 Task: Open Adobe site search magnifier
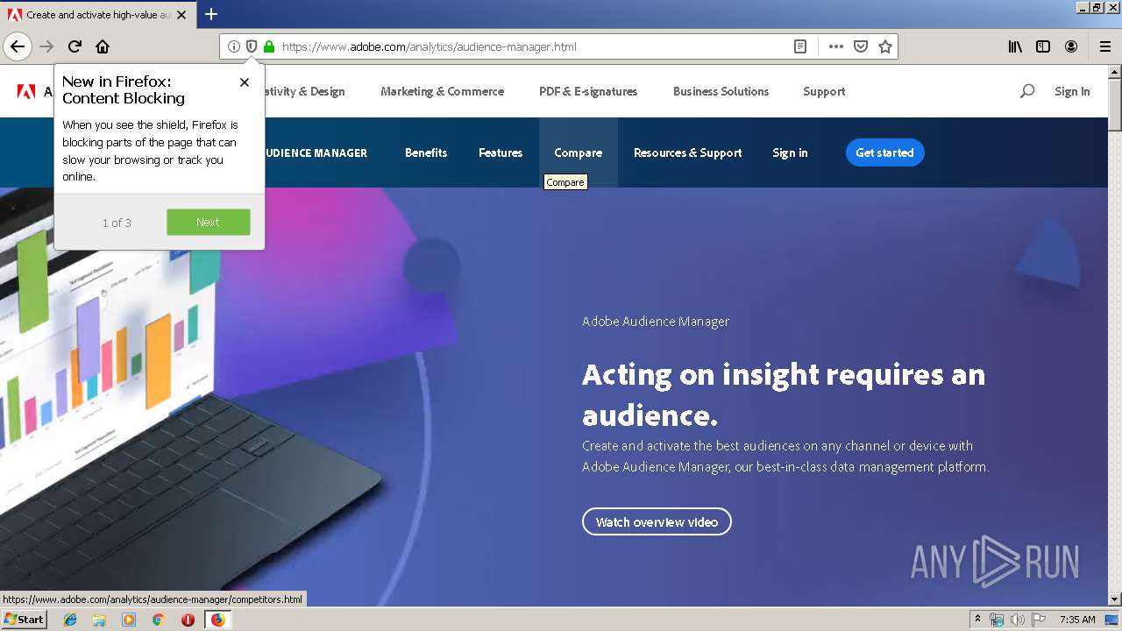[1027, 91]
